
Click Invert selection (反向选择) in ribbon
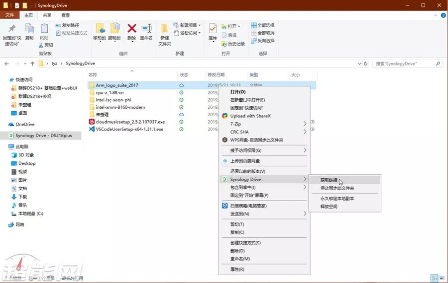[x=262, y=41]
